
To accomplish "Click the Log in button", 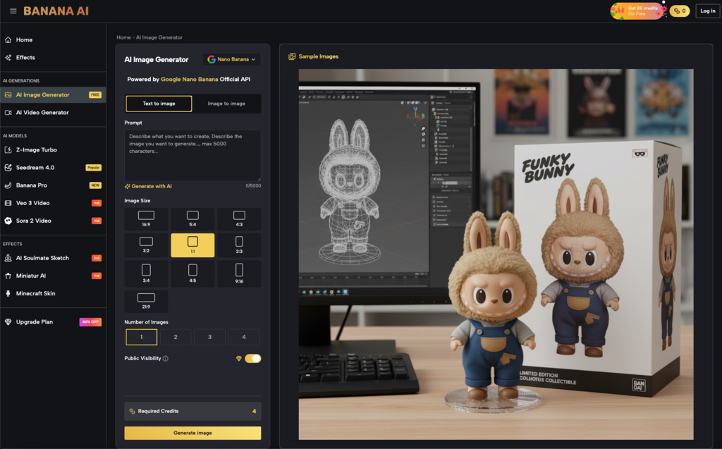I will [x=706, y=11].
